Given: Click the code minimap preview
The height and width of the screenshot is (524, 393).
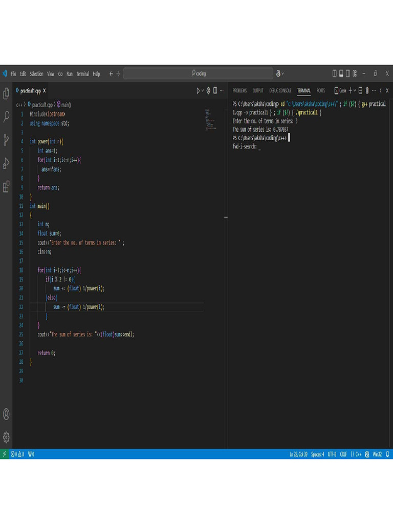Looking at the screenshot, I should pyautogui.click(x=210, y=120).
